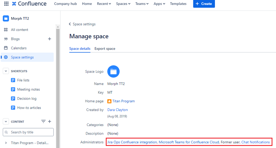Click the All content grid icon

(x=6, y=30)
